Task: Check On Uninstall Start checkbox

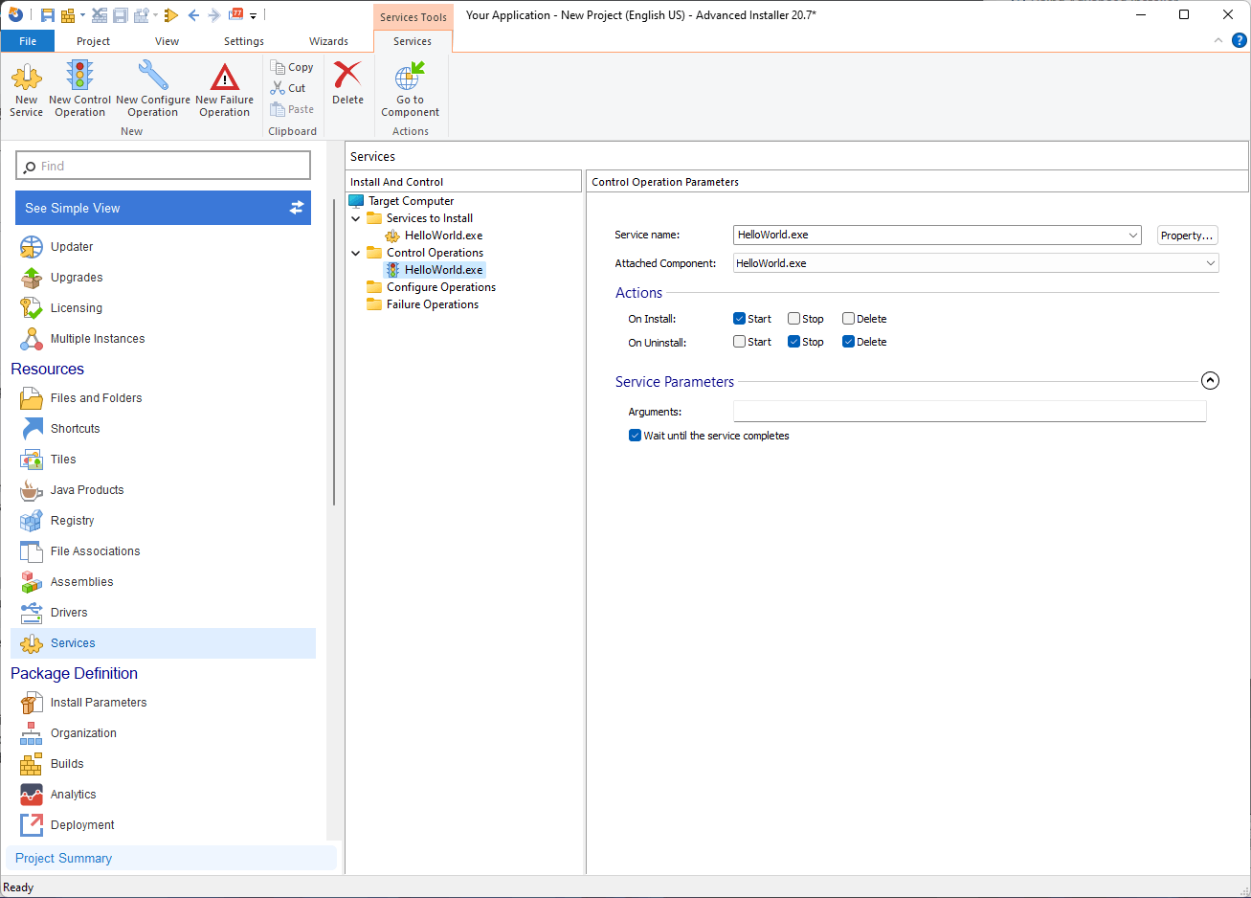Action: 739,342
